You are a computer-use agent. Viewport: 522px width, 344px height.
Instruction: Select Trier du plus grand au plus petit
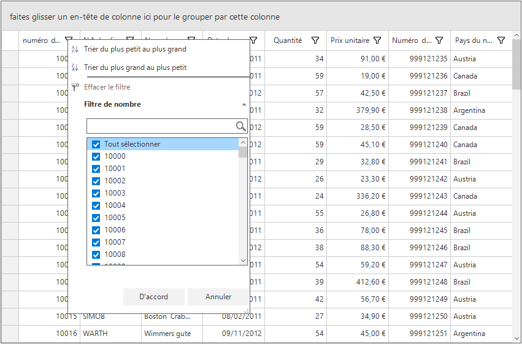click(x=135, y=67)
